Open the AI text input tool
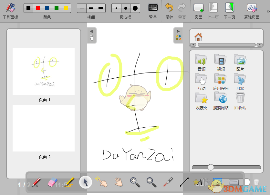The width and height of the screenshot is (270, 195). tap(200, 182)
